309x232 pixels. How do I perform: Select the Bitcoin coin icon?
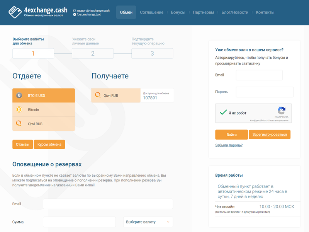(x=19, y=110)
